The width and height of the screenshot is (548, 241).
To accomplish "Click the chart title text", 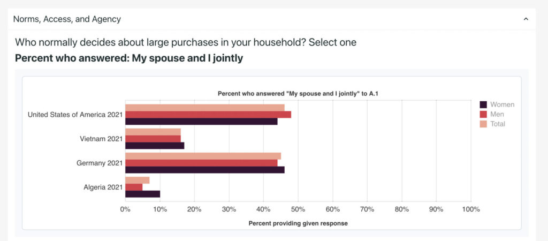I will pos(298,94).
